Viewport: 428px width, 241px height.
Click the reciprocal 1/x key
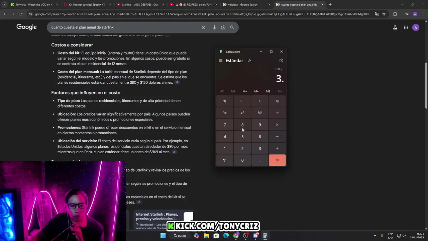[225, 113]
